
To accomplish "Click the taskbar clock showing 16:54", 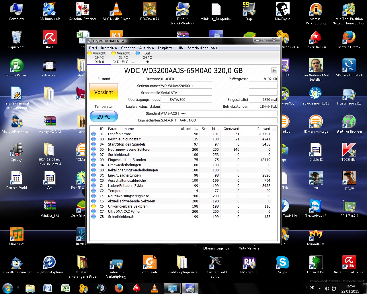I will pyautogui.click(x=350, y=288).
